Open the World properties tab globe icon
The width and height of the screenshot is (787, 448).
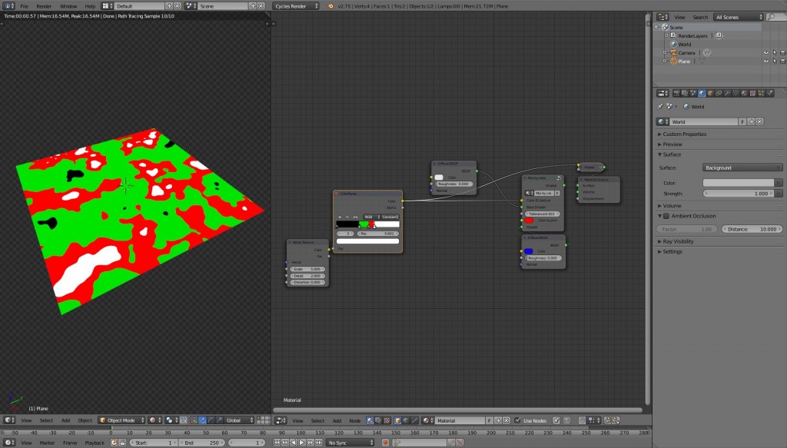702,93
